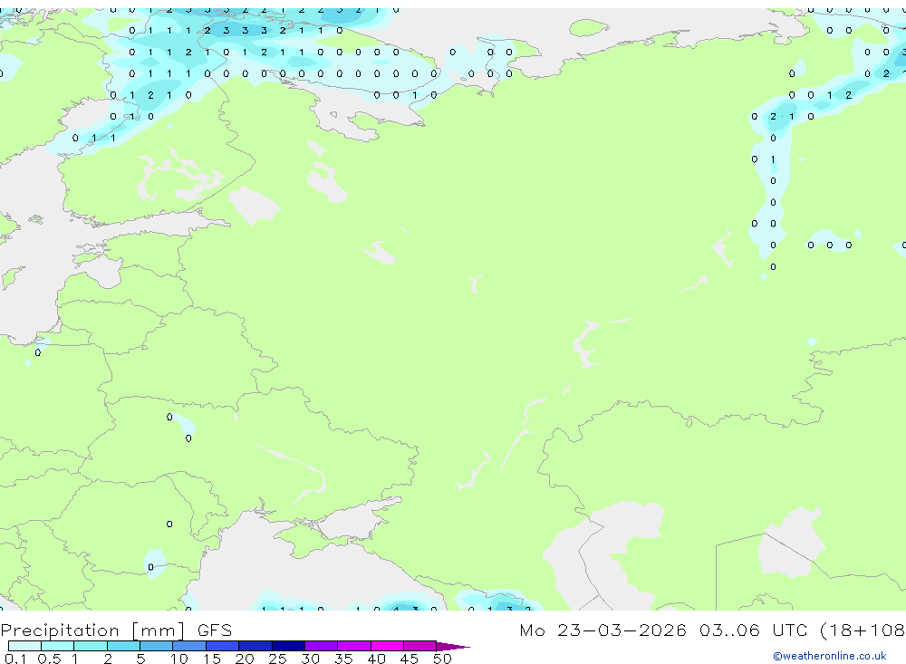This screenshot has width=906, height=664.
Task: Select the 2–5 mm legend color swatch
Action: pos(123,646)
